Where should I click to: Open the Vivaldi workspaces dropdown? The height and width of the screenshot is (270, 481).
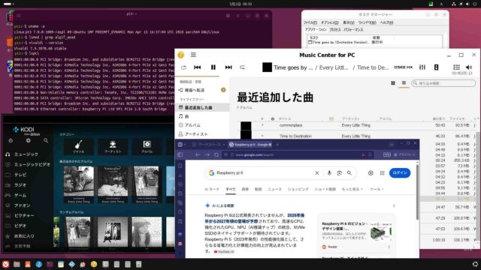(208, 145)
